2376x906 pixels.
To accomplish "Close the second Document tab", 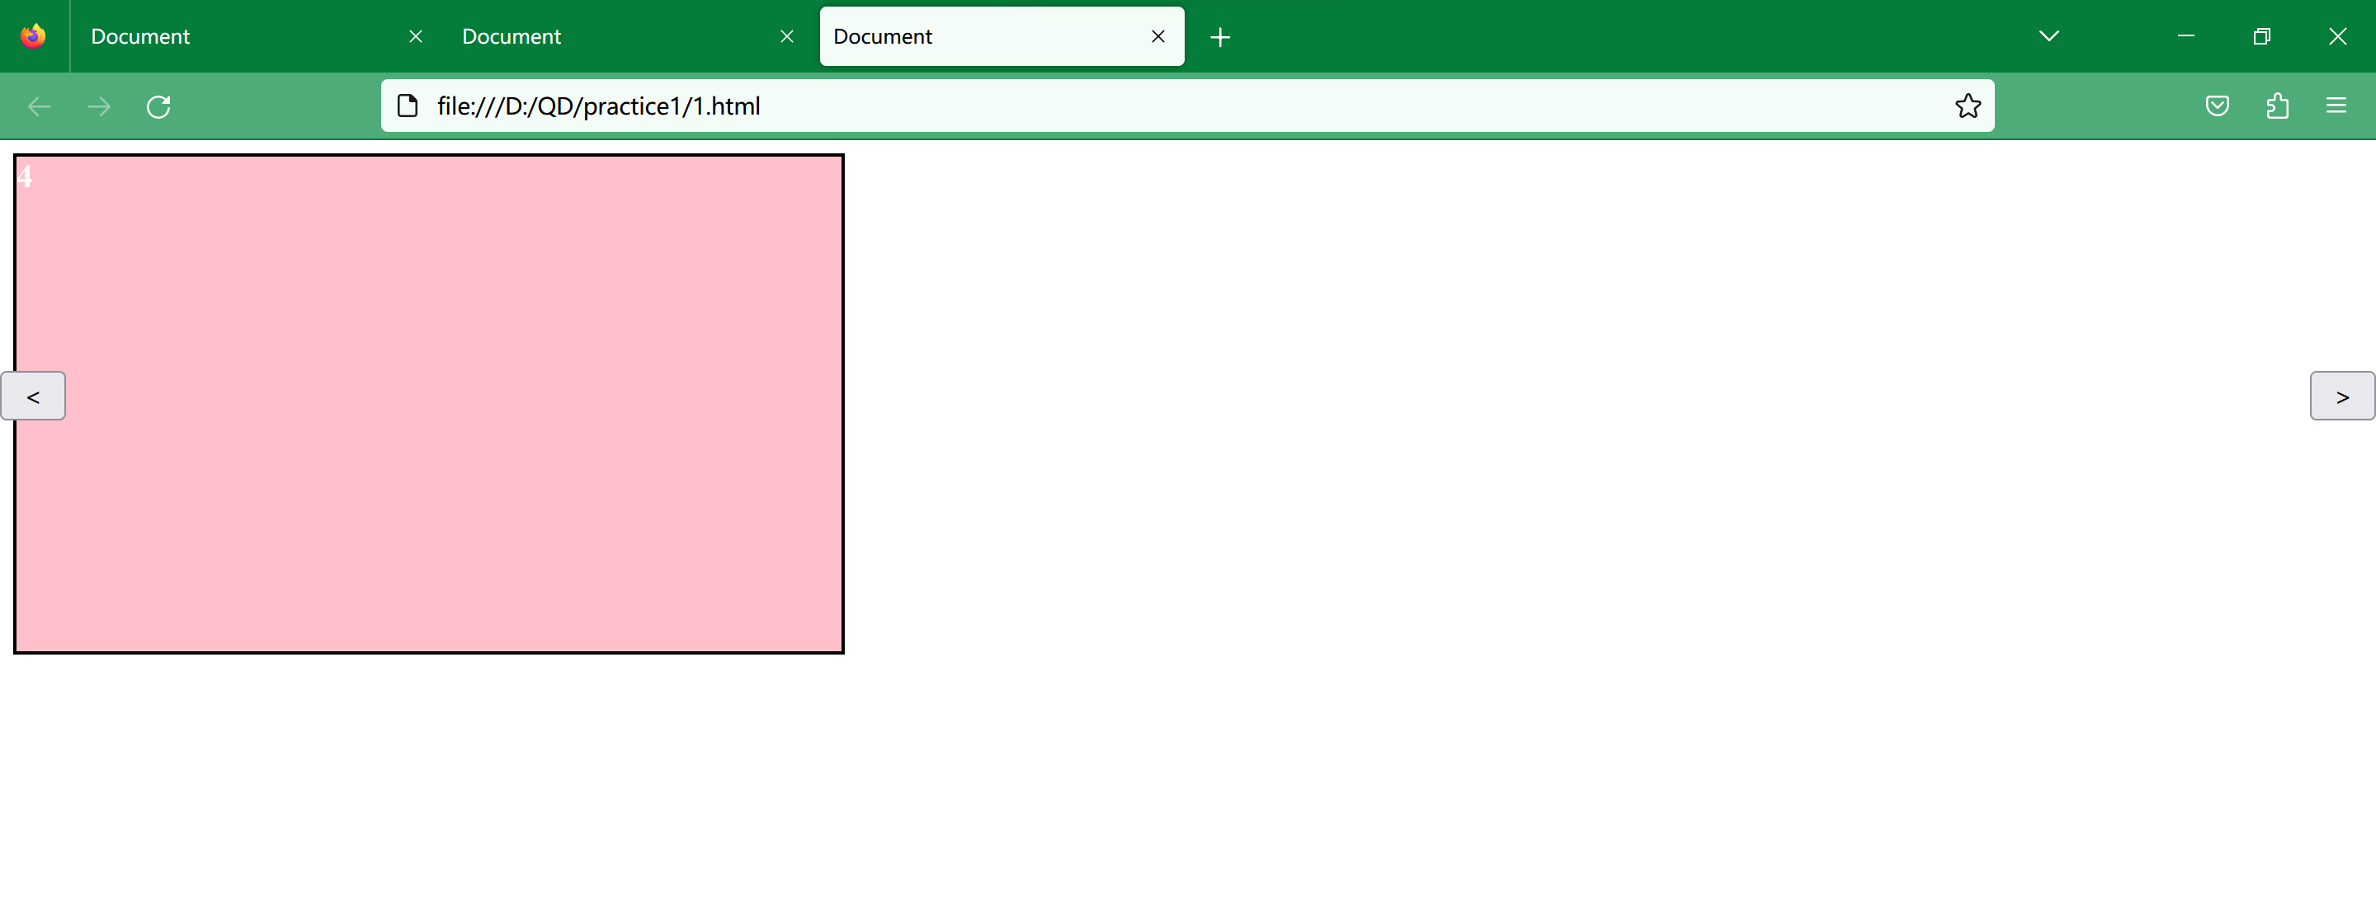I will pyautogui.click(x=787, y=36).
